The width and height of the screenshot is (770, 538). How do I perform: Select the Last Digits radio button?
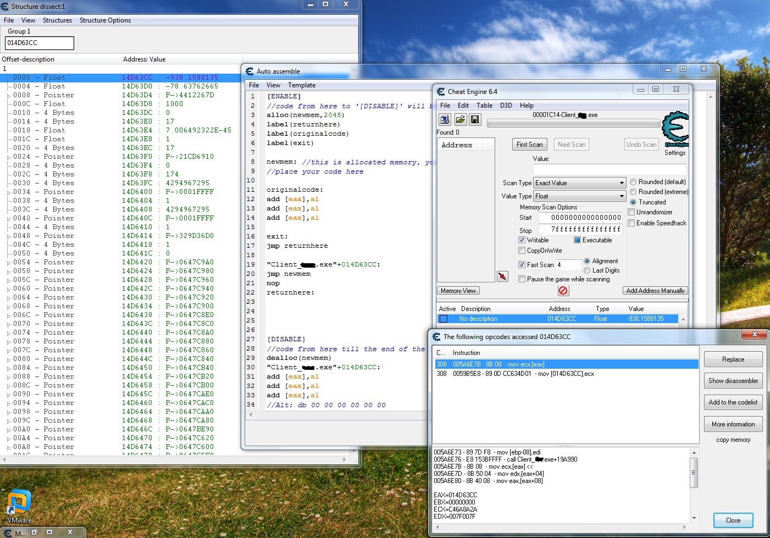click(x=587, y=270)
